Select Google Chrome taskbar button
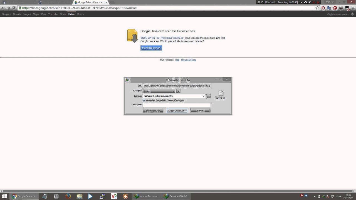Screen dimensions: 356x200 point(24,196)
